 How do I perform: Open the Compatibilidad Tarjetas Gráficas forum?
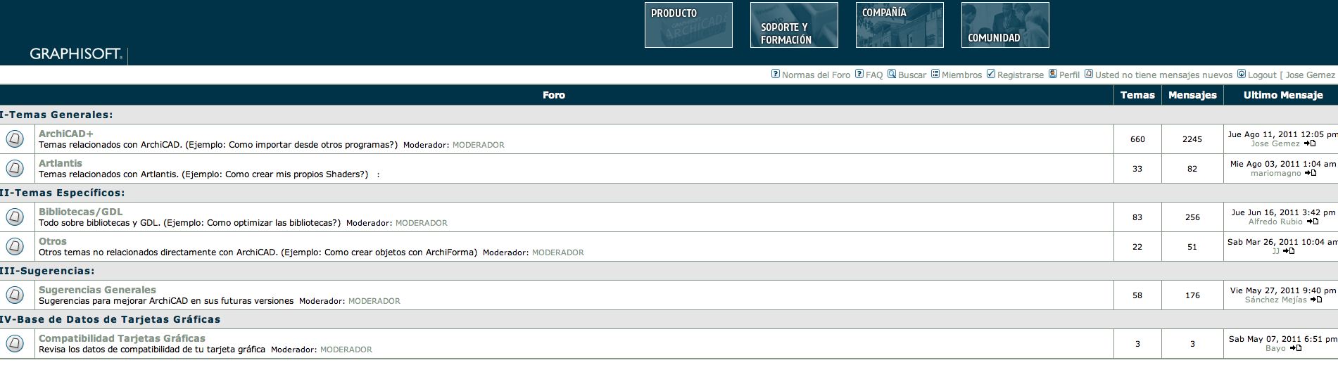click(122, 338)
